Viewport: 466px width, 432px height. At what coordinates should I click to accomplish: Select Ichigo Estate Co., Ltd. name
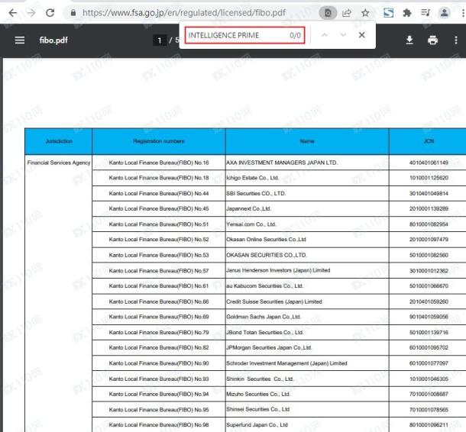253,178
